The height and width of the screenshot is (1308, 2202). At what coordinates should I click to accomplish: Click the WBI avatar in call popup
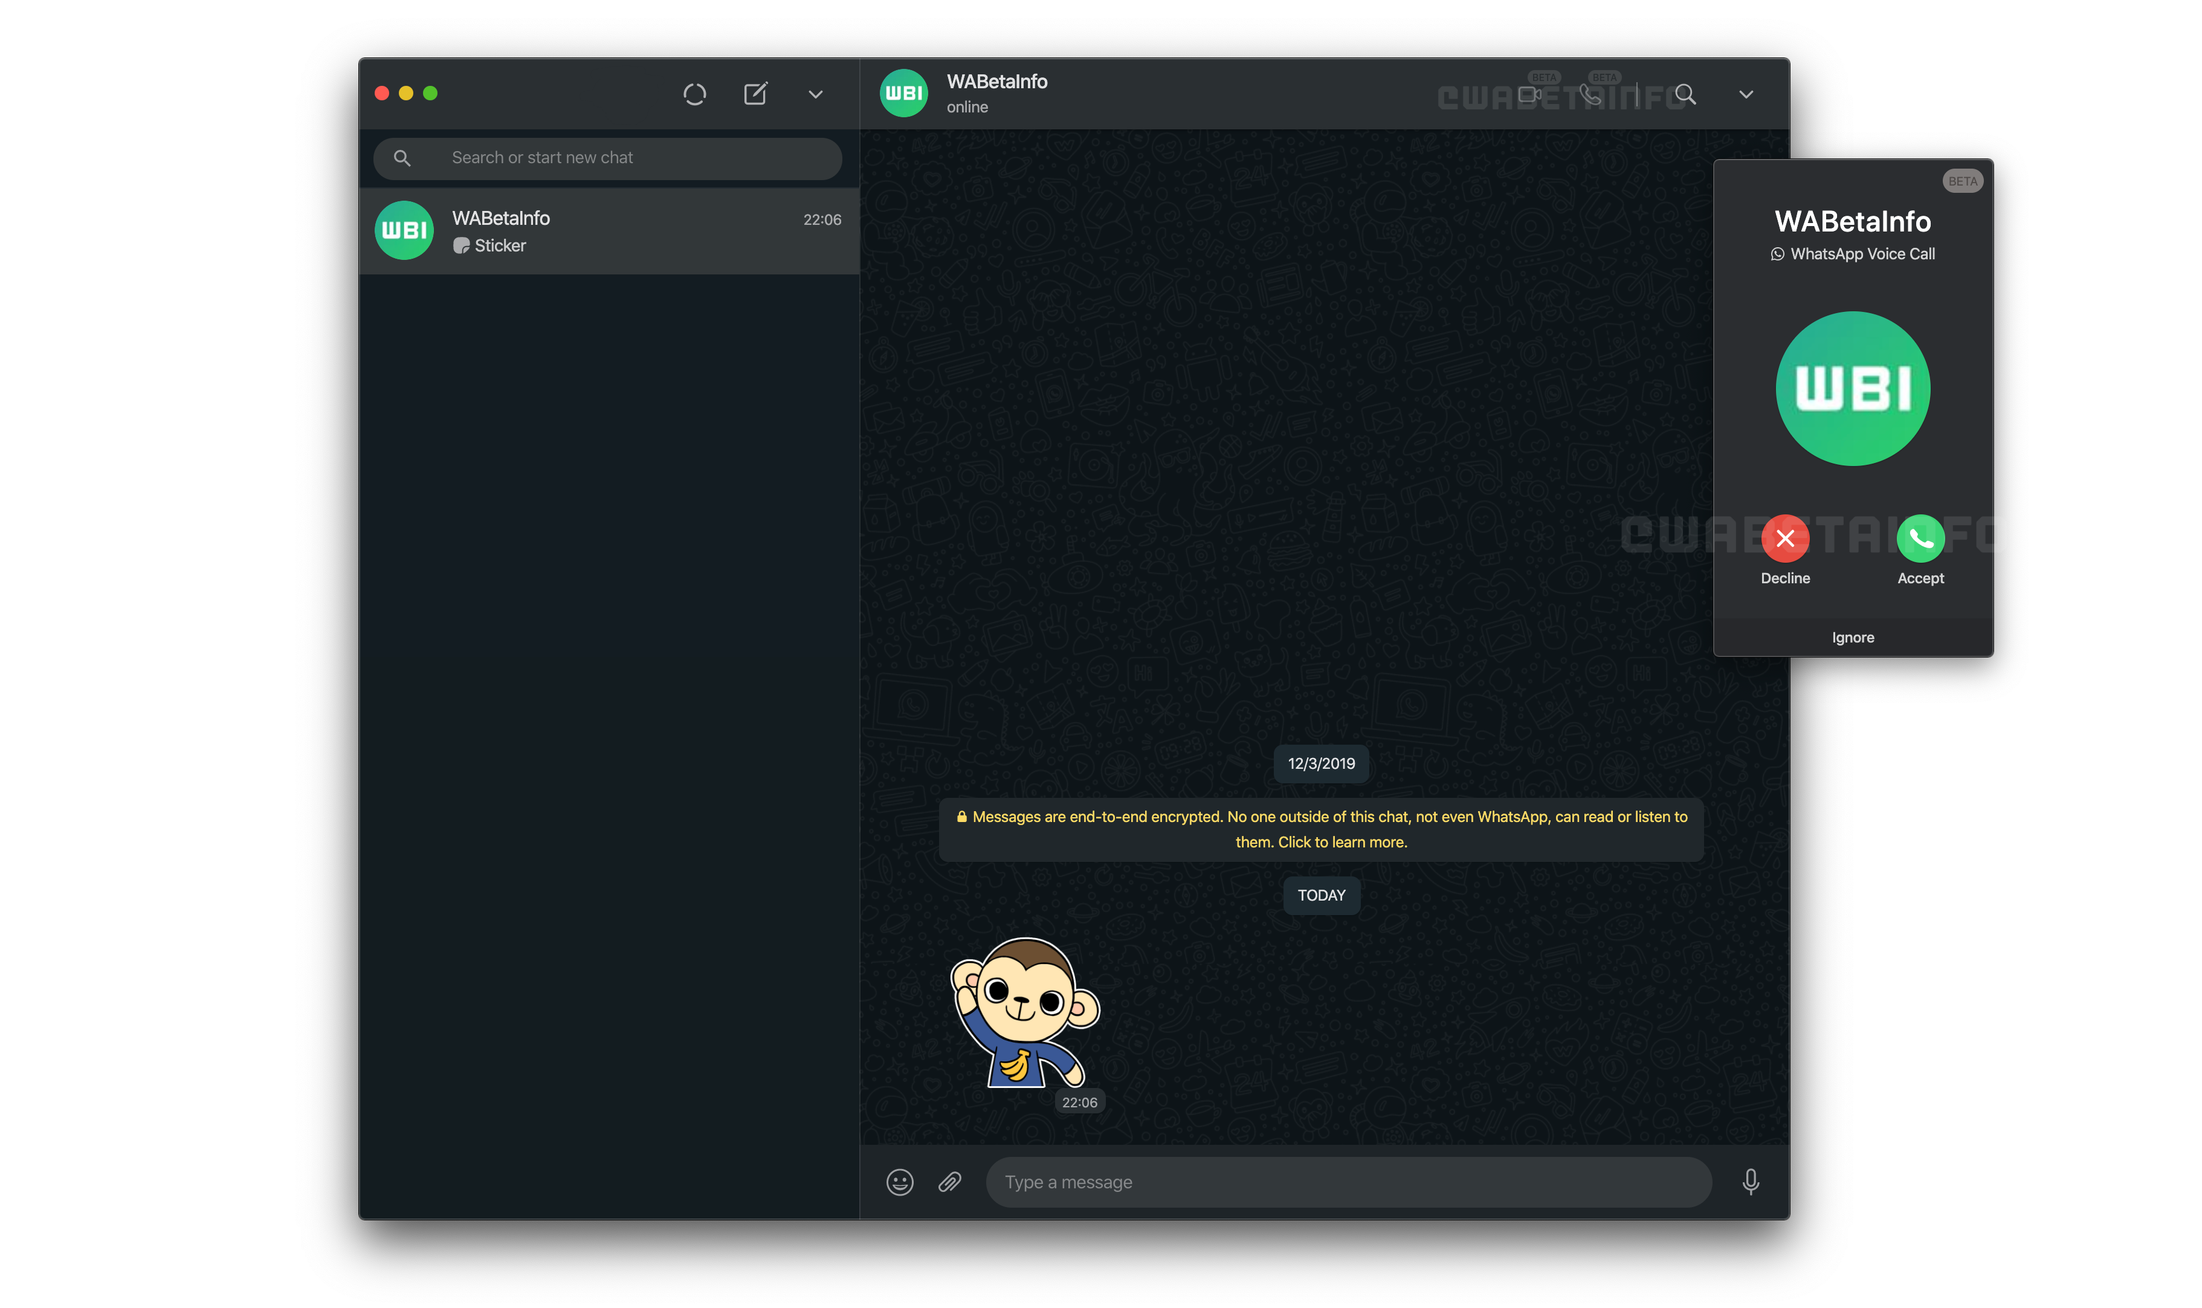point(1853,389)
